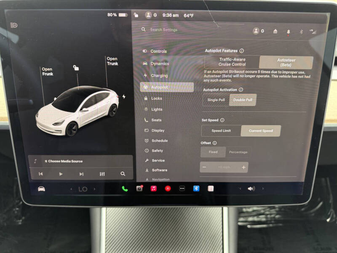
Task: Lower climate temperature with left chevron
Action: click(71, 189)
